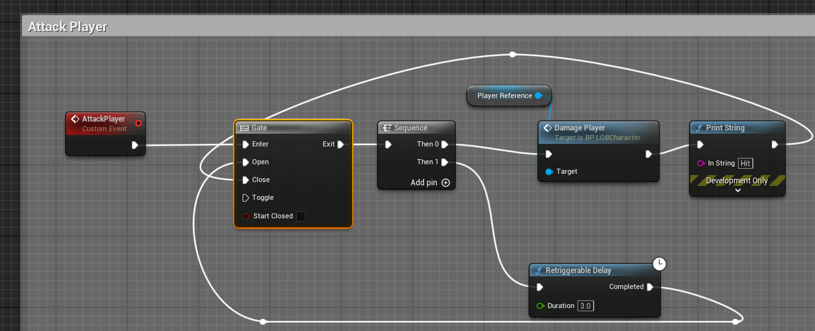Click Print String output exec pin
815x331 pixels.
tap(775, 144)
